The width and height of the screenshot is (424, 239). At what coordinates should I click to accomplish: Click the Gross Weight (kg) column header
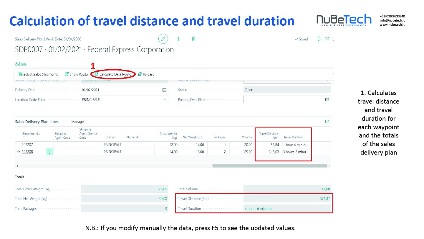tap(168, 135)
